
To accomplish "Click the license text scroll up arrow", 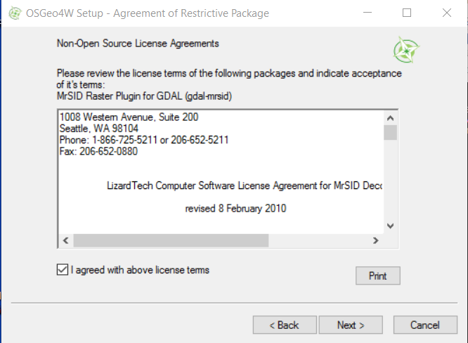I will coord(390,118).
